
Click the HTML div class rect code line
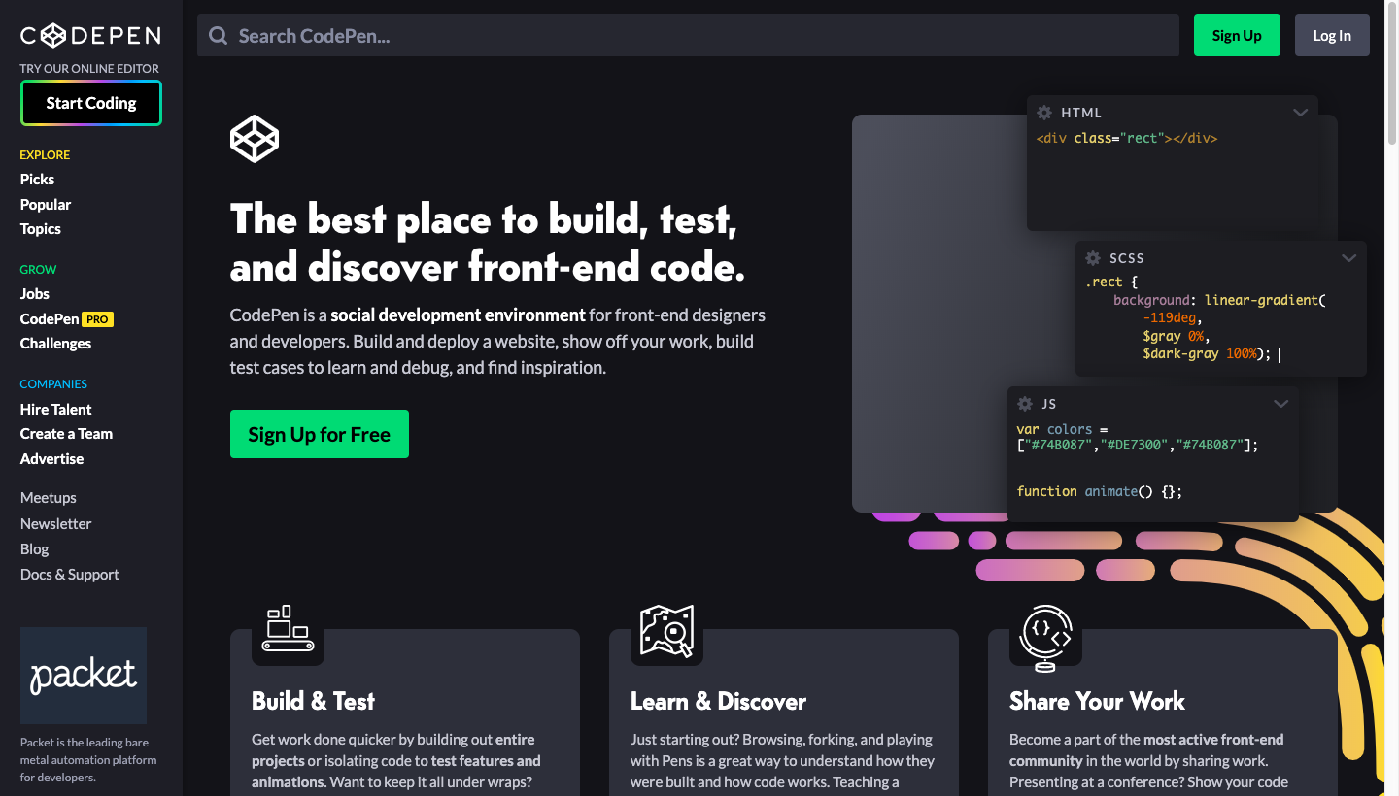pos(1127,139)
